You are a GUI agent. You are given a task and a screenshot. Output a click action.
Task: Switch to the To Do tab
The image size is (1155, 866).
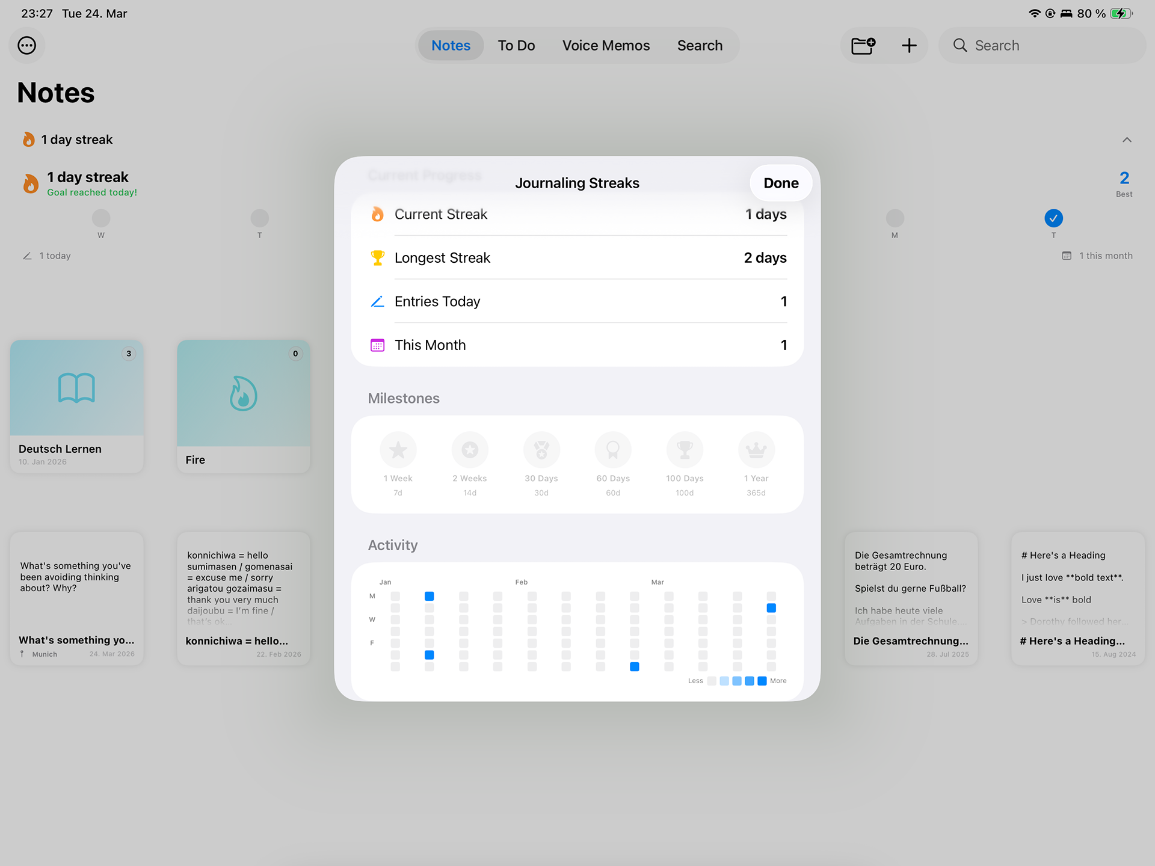(x=516, y=46)
